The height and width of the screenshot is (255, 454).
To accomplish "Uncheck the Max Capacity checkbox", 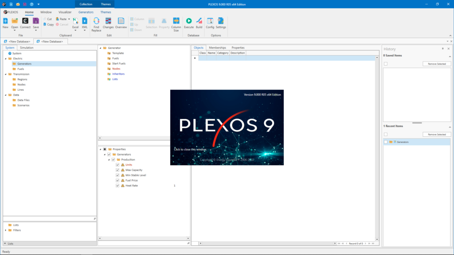I will click(117, 170).
